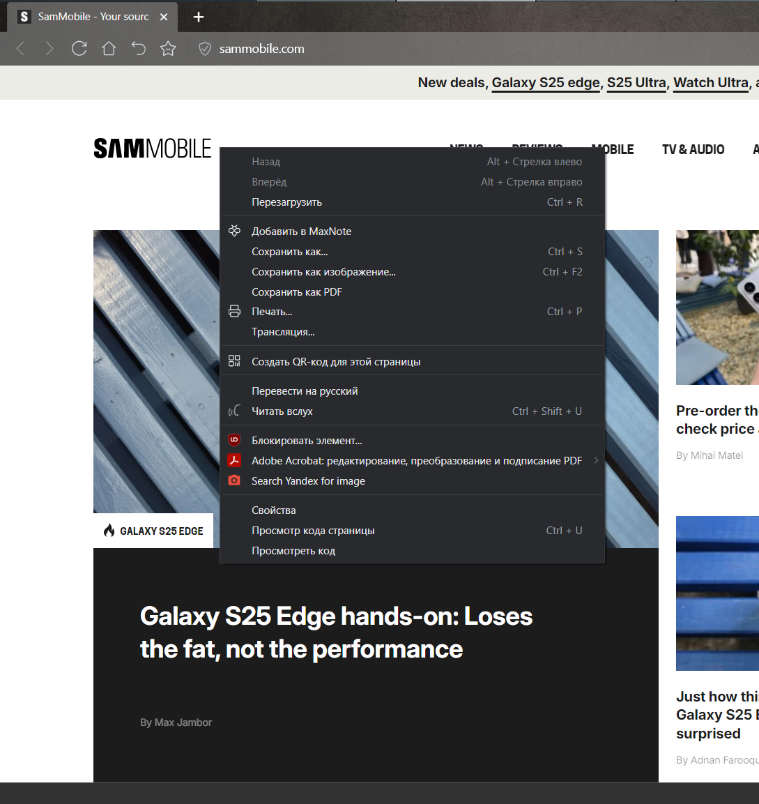Open a new tab with plus icon

[x=199, y=17]
